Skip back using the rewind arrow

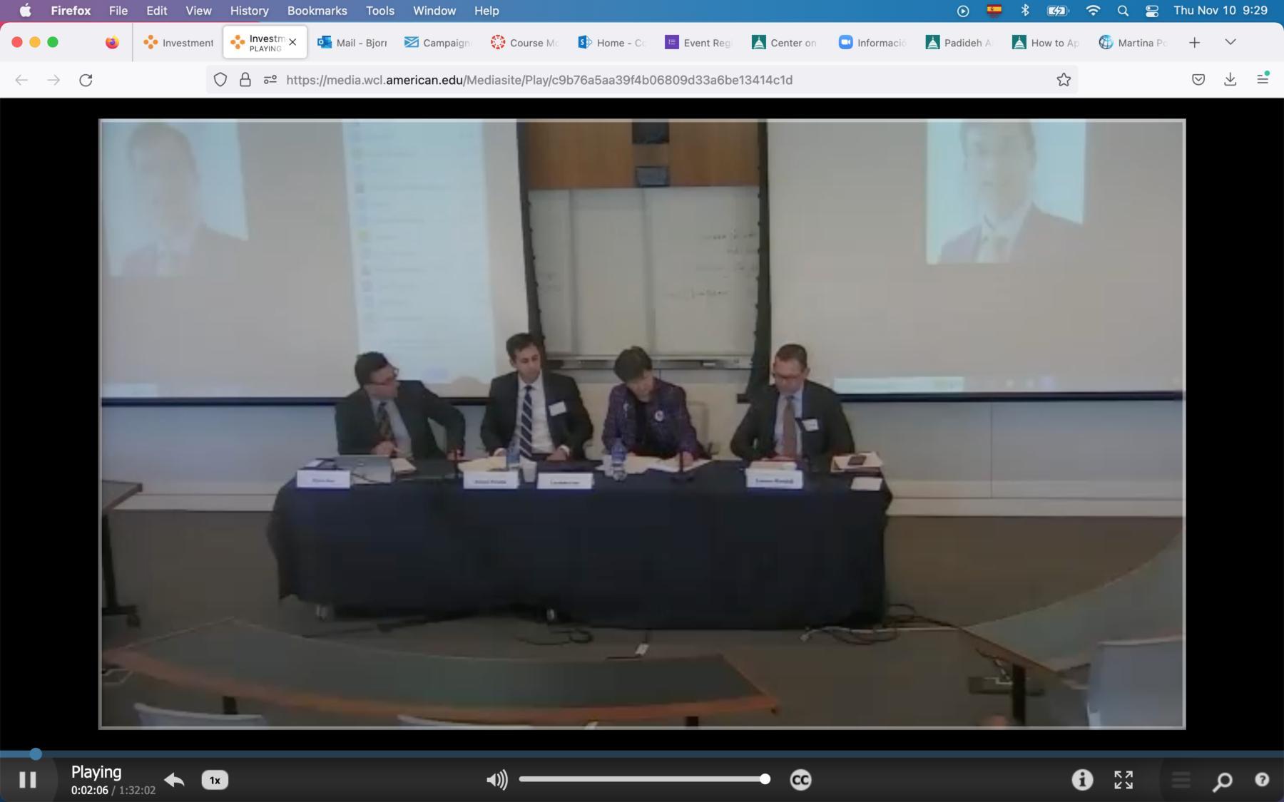(173, 779)
